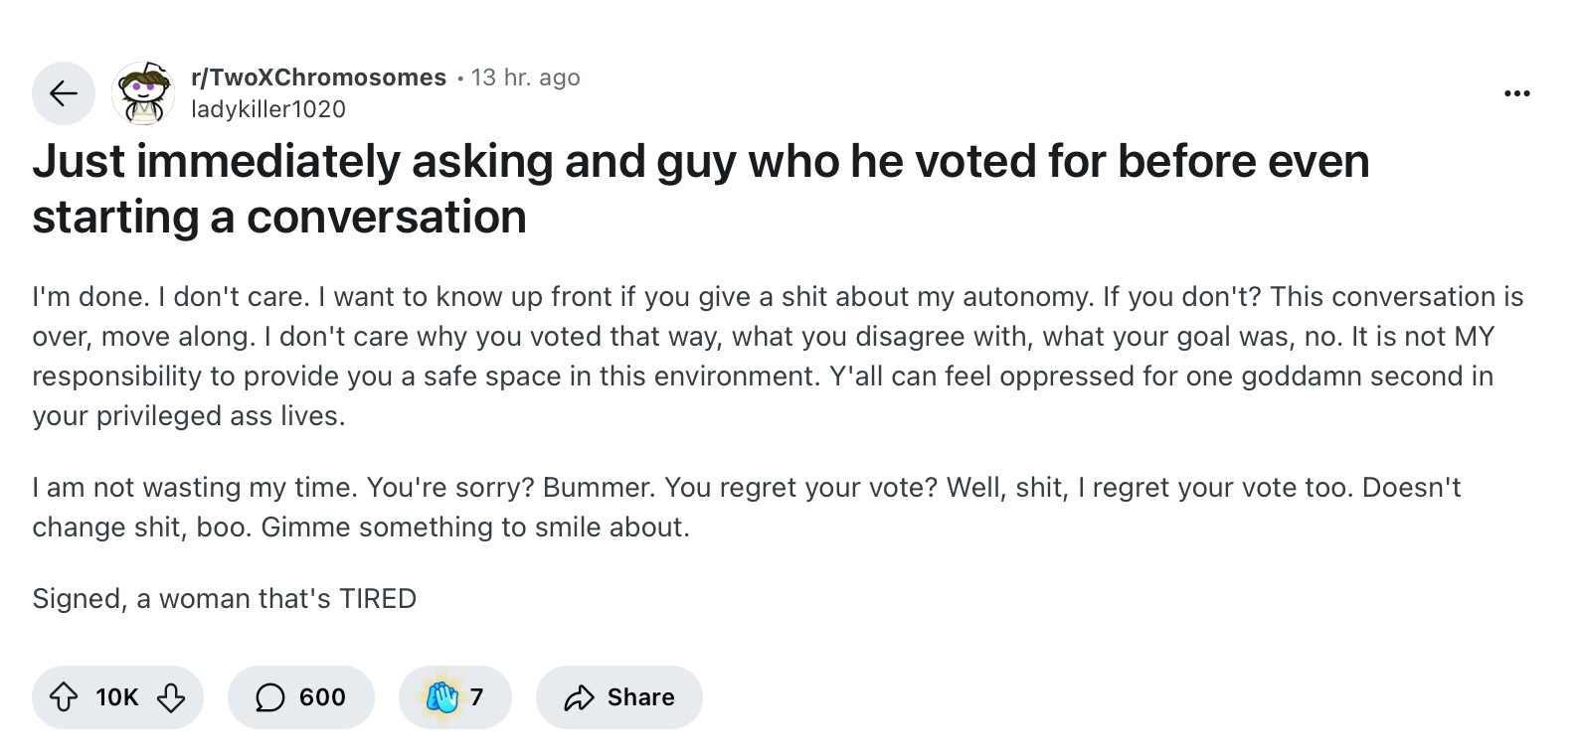Click the Share label text
1580x755 pixels.
[640, 697]
